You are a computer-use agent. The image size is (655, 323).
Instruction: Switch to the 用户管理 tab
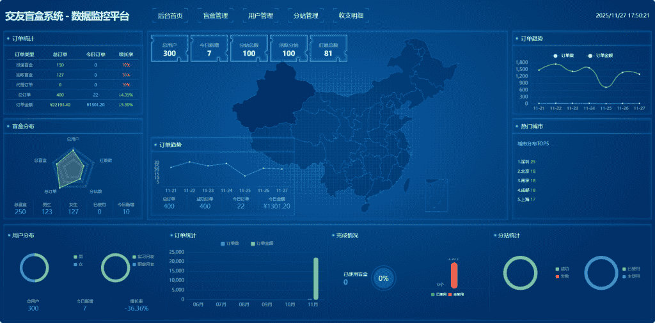click(261, 16)
